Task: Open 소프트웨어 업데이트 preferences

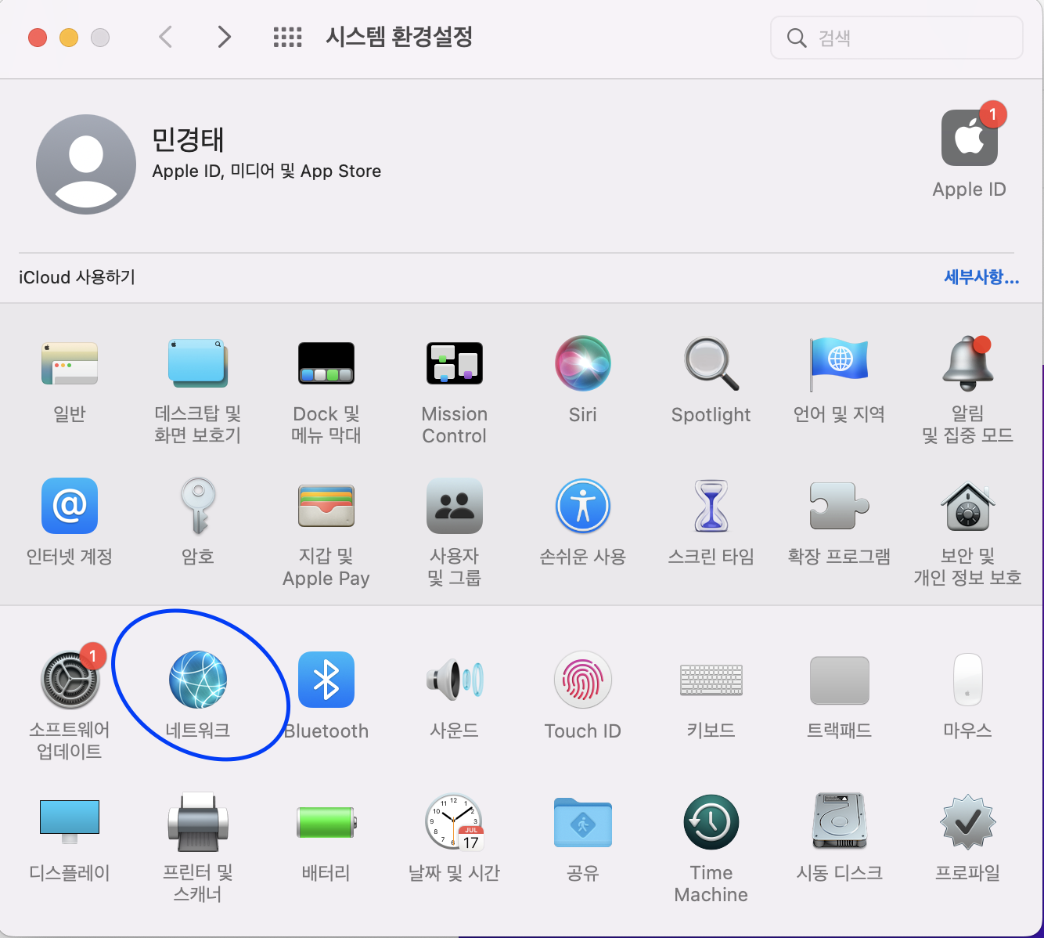Action: point(70,680)
